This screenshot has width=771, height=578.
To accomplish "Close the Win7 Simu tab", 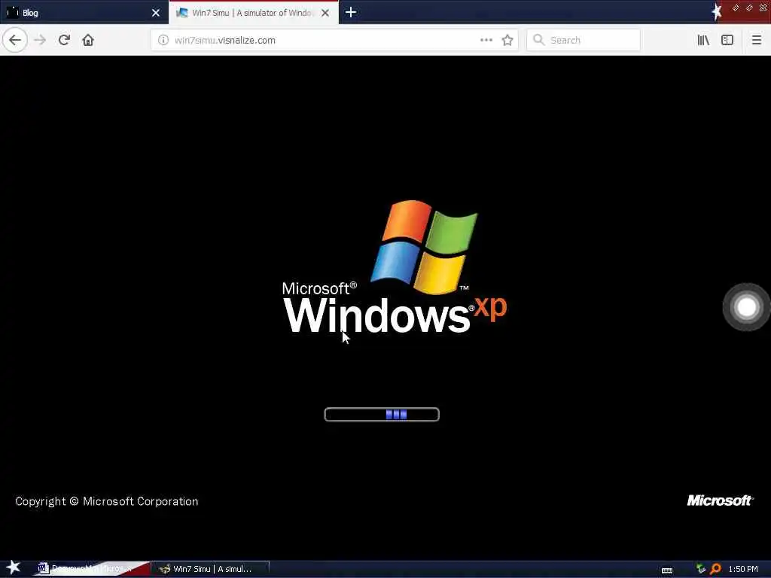I will 325,13.
